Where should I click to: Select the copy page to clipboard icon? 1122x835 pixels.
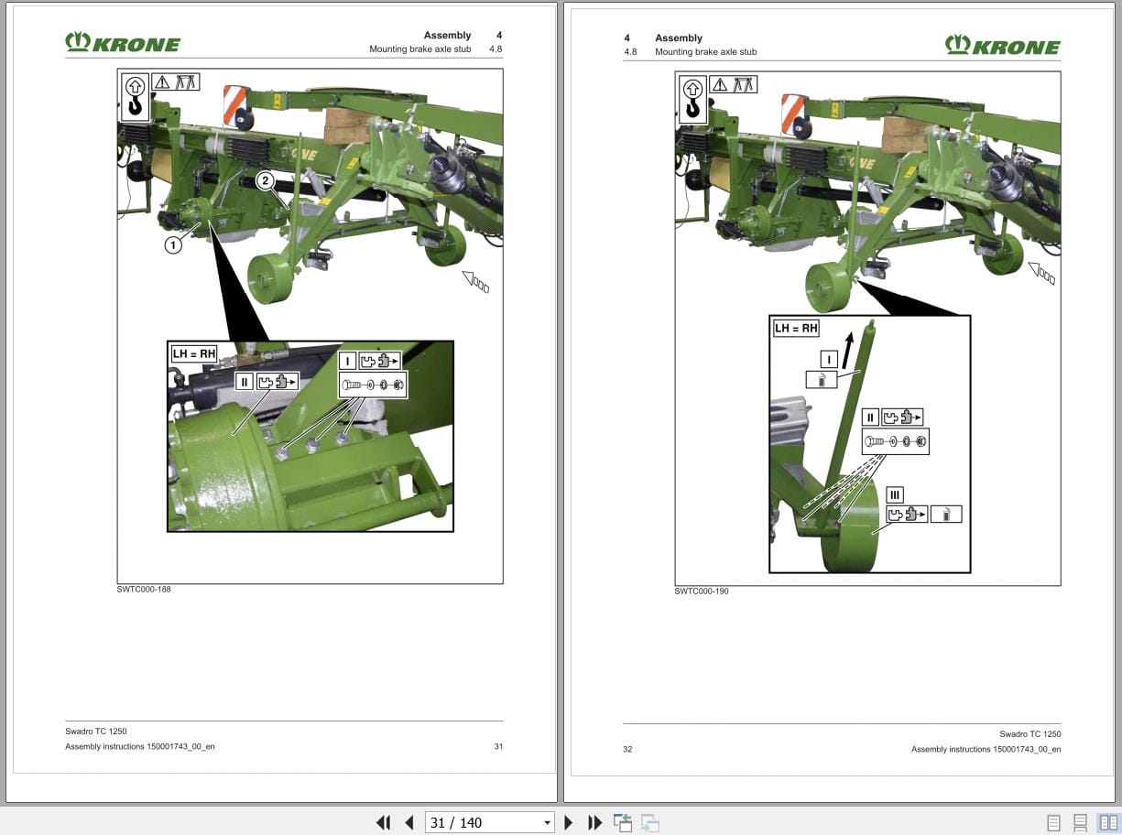pos(624,822)
